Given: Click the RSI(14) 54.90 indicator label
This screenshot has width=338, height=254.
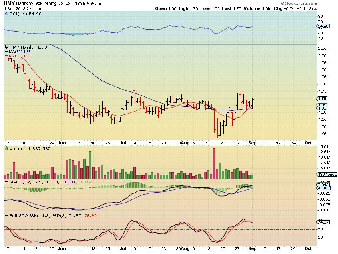Looking at the screenshot, I should pyautogui.click(x=26, y=14).
